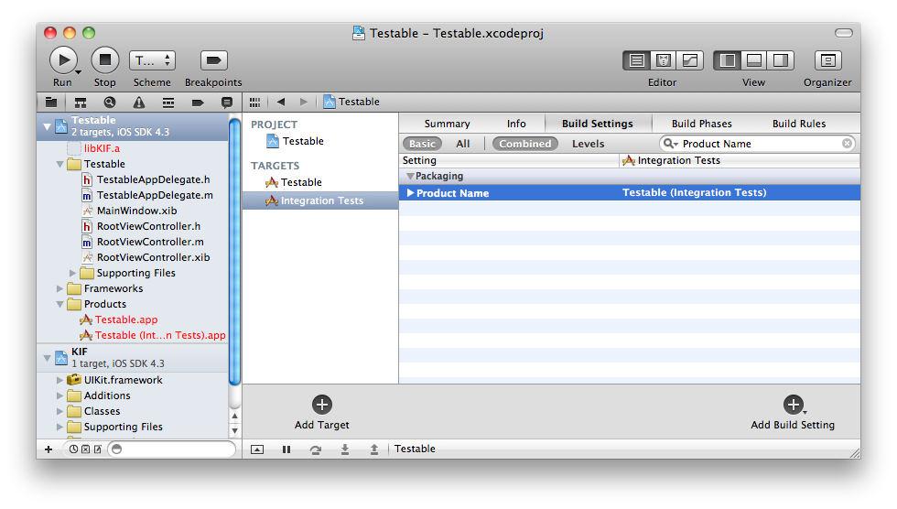Clear the build settings search field
The height and width of the screenshot is (509, 897).
(847, 144)
